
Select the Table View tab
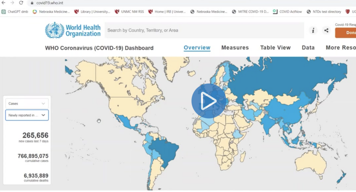[x=275, y=47]
